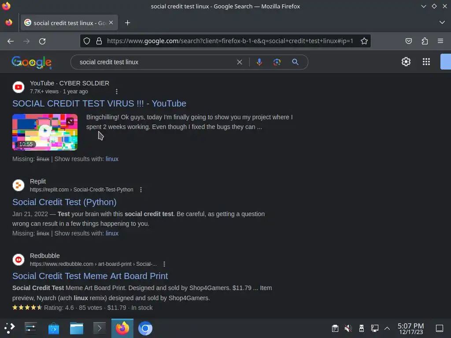Open more options for YouTube result

pos(116,92)
